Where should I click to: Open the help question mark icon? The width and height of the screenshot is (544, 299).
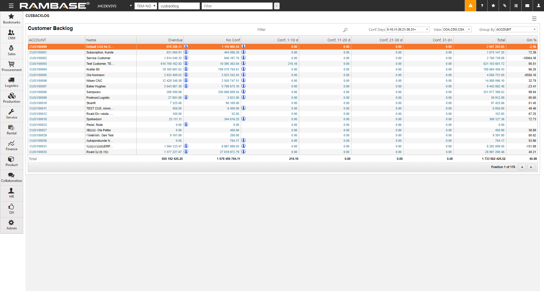[482, 6]
